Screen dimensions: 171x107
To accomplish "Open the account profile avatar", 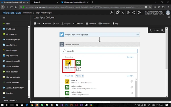I will click(168, 13).
